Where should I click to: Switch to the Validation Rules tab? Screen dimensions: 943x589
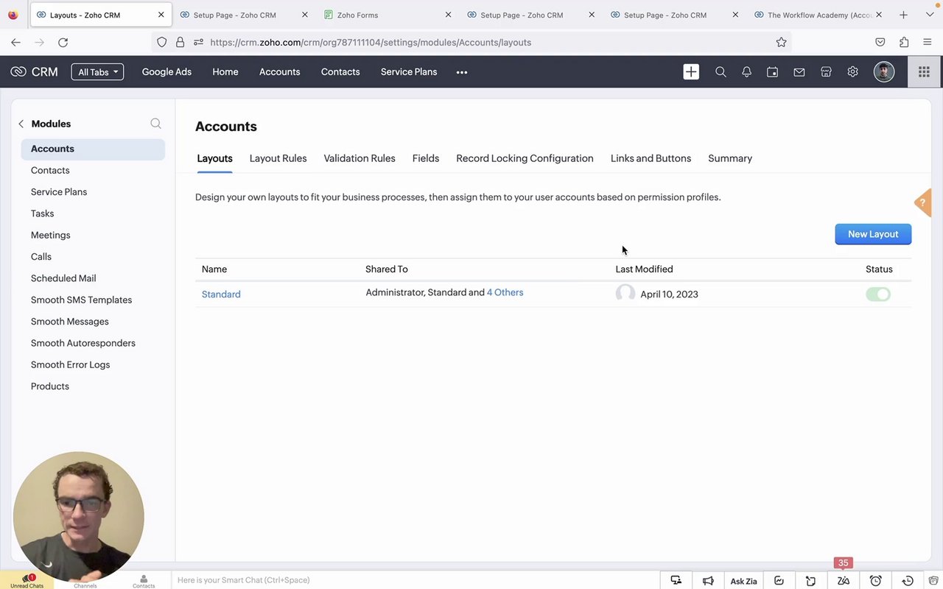tap(360, 158)
